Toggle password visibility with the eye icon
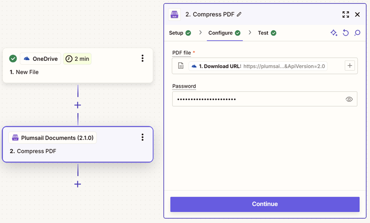Viewport: 370px width, 223px height. (349, 99)
